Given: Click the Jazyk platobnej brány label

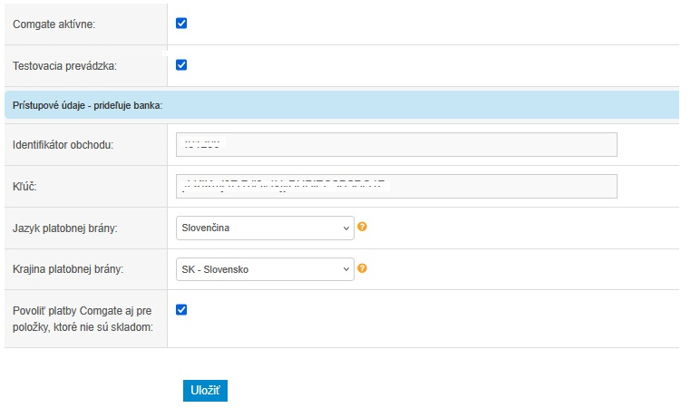Looking at the screenshot, I should (x=71, y=228).
